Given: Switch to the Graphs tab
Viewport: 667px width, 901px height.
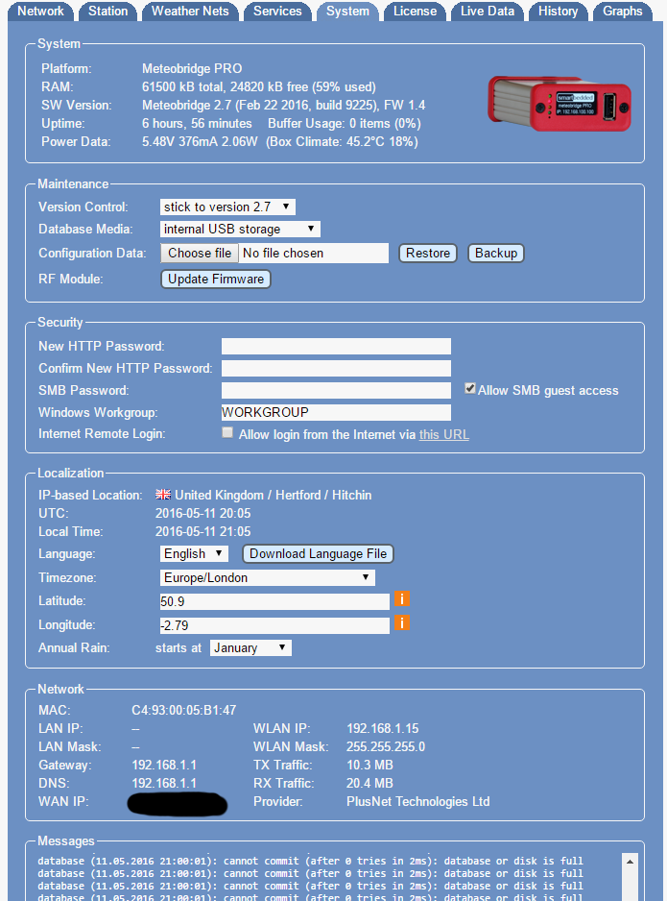Looking at the screenshot, I should click(622, 12).
